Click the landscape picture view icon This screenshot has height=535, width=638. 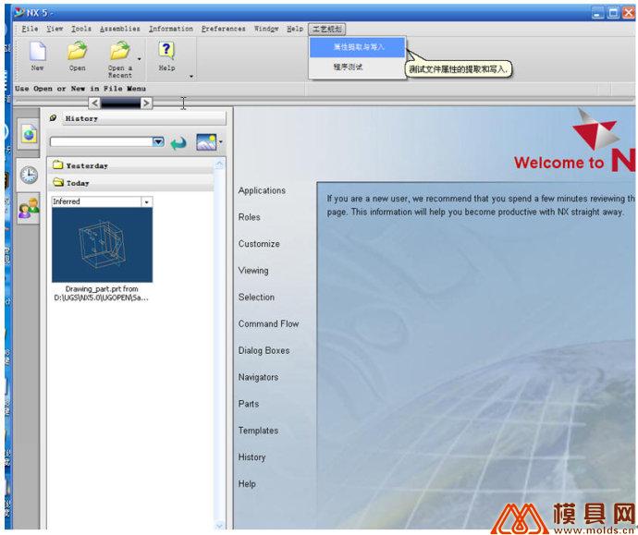(206, 142)
